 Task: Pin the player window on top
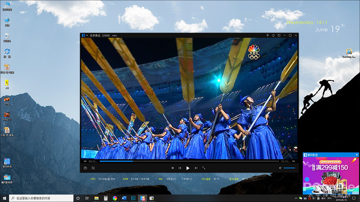(268, 35)
